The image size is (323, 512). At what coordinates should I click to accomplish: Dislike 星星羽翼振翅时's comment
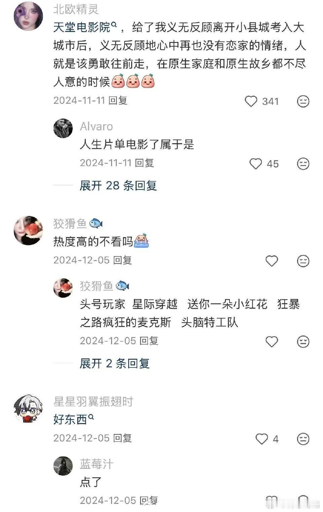303,439
